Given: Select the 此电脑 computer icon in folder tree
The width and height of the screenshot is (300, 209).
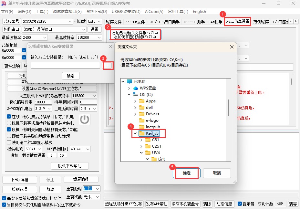Looking at the screenshot, I should pyautogui.click(x=129, y=82).
